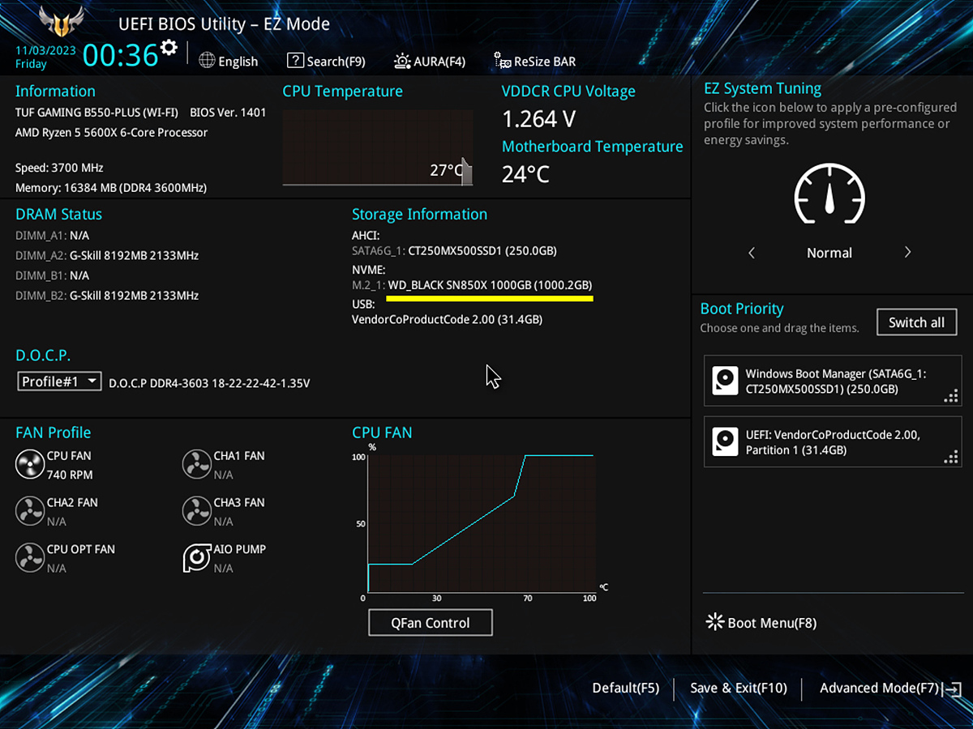
Task: Click DIMM_B2 G-Skill 8192MB entry
Action: (107, 296)
